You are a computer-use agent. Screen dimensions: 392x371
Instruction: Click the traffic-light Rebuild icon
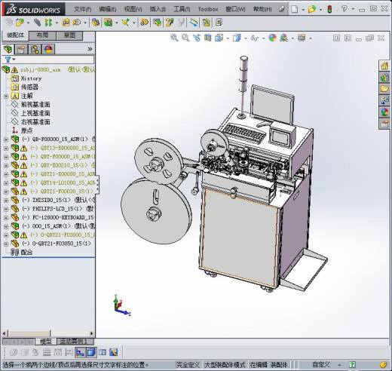[329, 9]
